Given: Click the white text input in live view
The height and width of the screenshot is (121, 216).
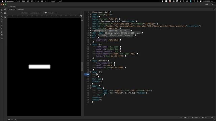Looking at the screenshot, I should pyautogui.click(x=39, y=67).
